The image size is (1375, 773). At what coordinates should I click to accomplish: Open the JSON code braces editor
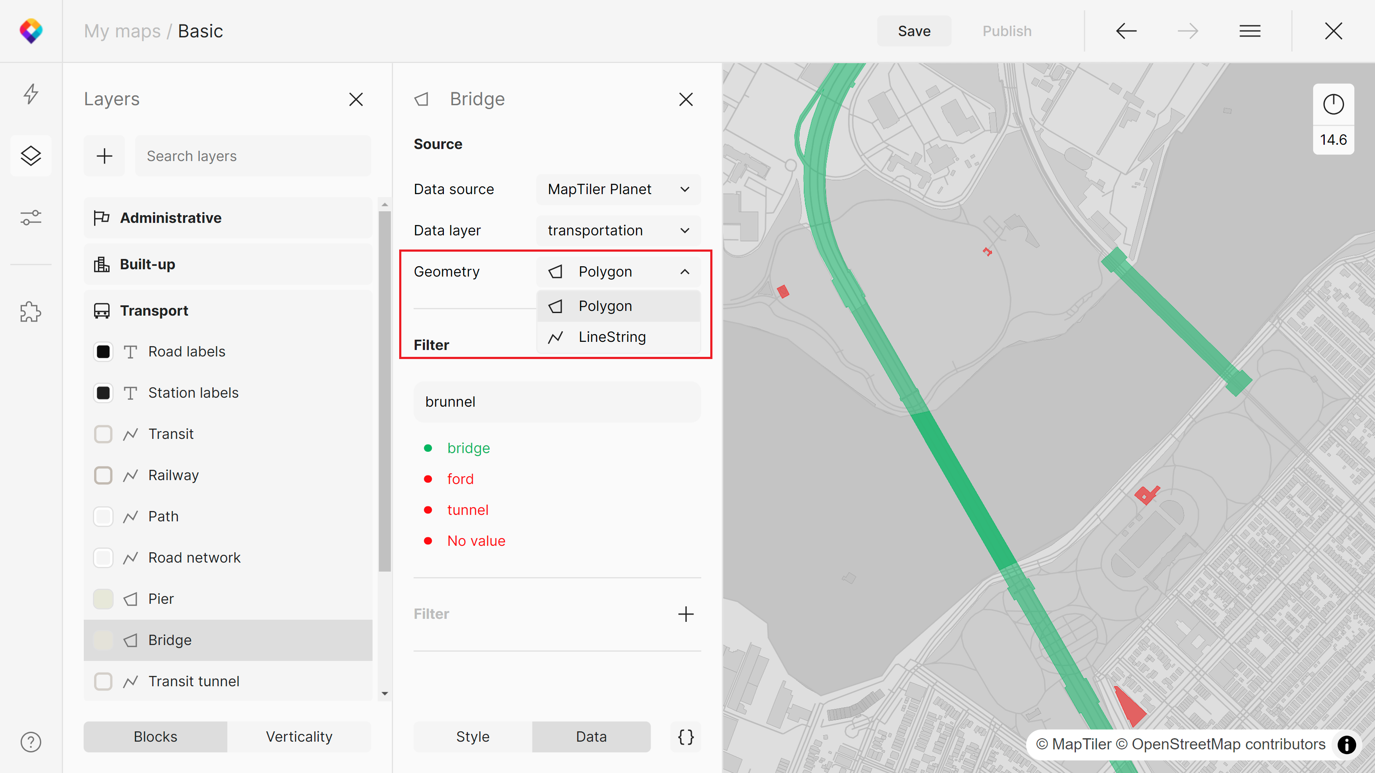tap(686, 737)
